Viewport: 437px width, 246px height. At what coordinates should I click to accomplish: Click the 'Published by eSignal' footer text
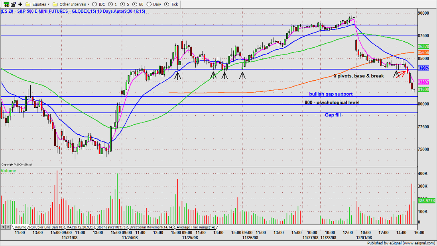tap(402, 243)
